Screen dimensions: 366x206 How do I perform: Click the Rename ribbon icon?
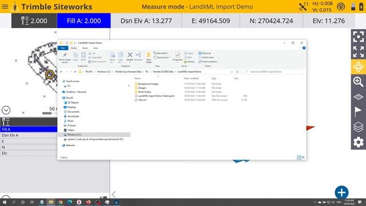pyautogui.click(x=138, y=57)
